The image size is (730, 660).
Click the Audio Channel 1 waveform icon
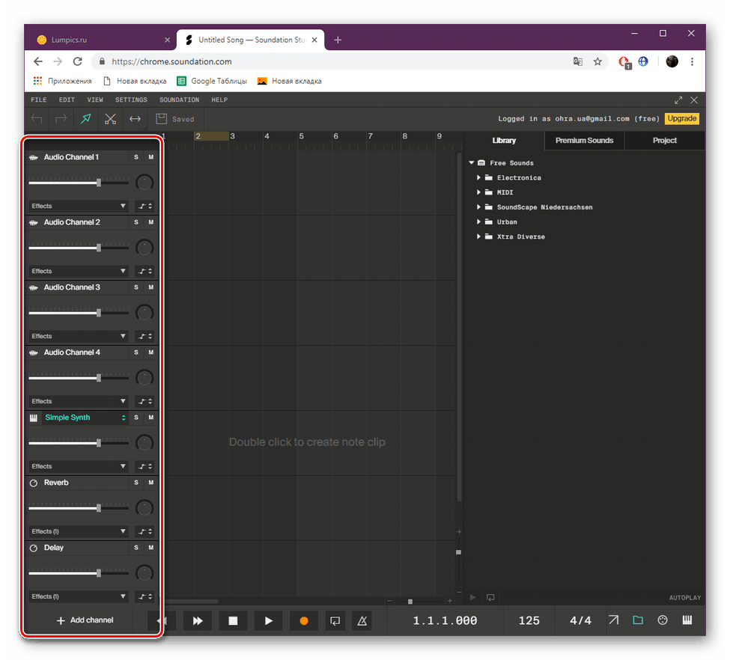(x=34, y=158)
